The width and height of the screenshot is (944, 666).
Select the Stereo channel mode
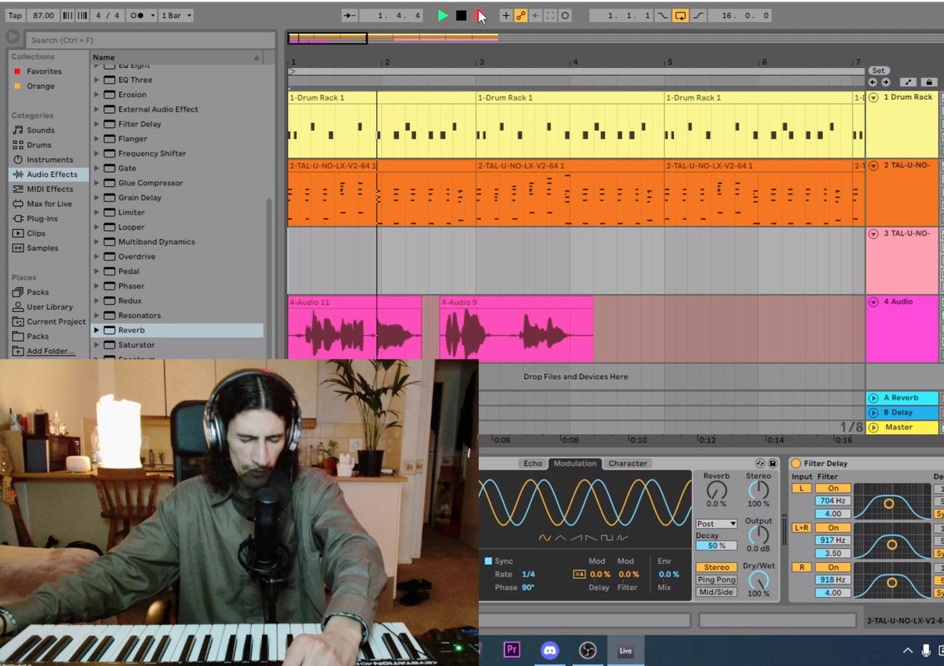point(716,567)
